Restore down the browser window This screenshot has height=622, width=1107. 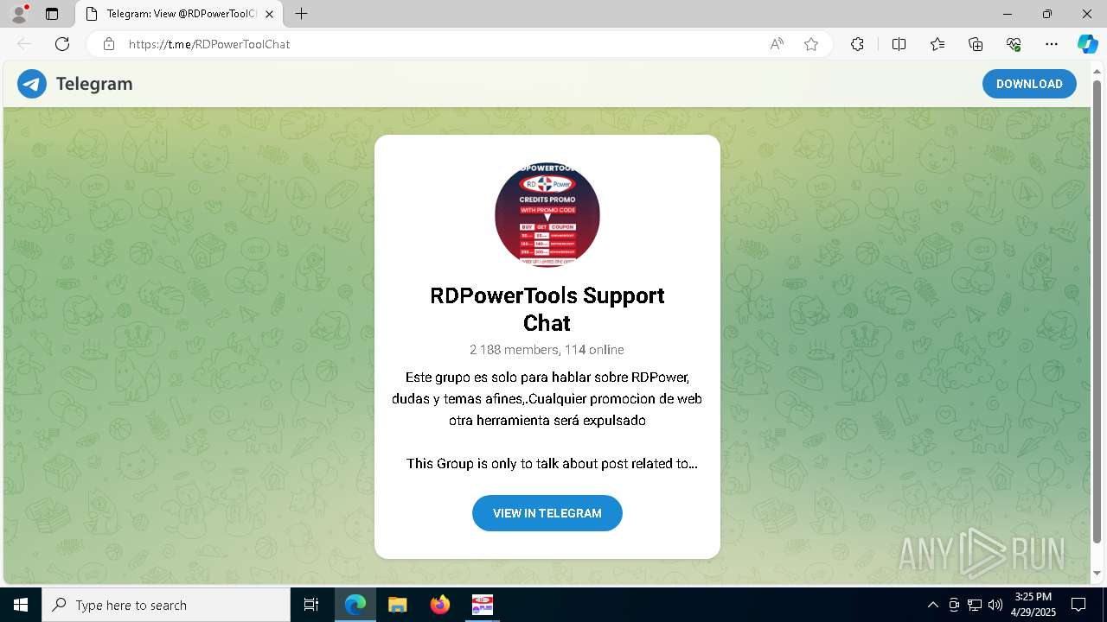coord(1047,14)
